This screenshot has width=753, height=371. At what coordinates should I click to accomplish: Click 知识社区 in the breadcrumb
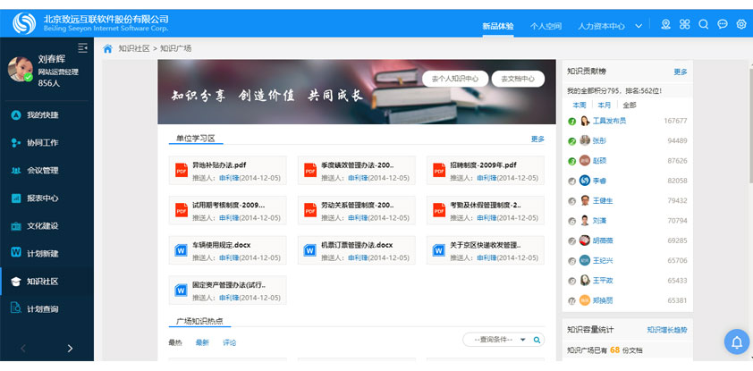(134, 48)
